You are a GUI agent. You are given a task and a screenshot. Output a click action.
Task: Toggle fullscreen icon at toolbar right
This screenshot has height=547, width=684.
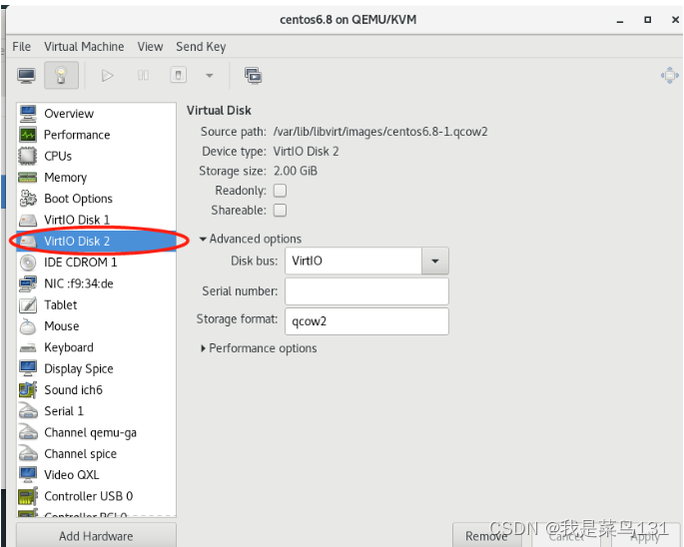(670, 76)
